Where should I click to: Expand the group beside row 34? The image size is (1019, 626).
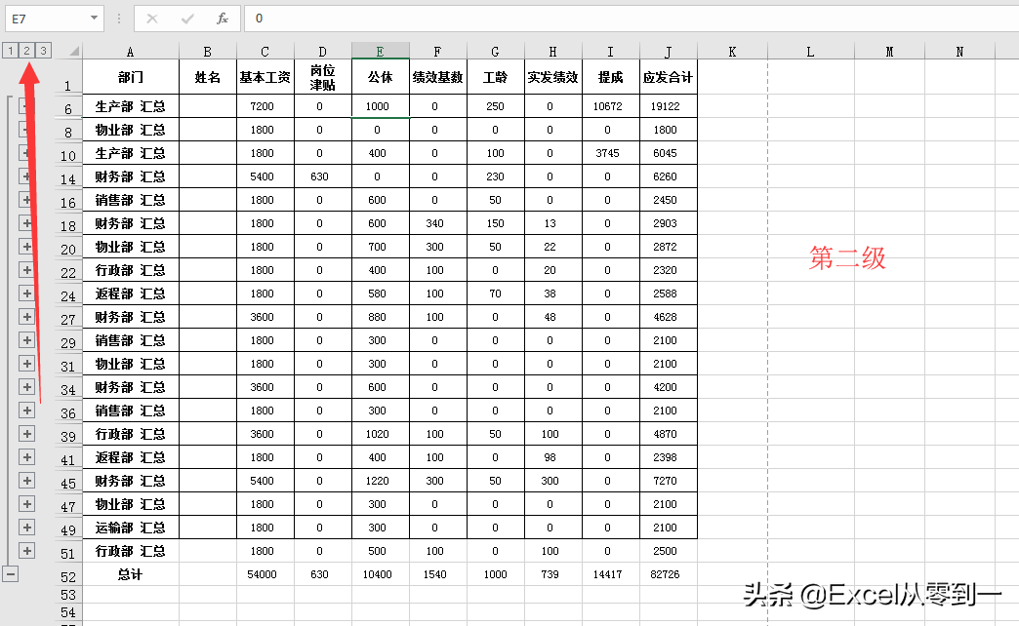pos(26,386)
